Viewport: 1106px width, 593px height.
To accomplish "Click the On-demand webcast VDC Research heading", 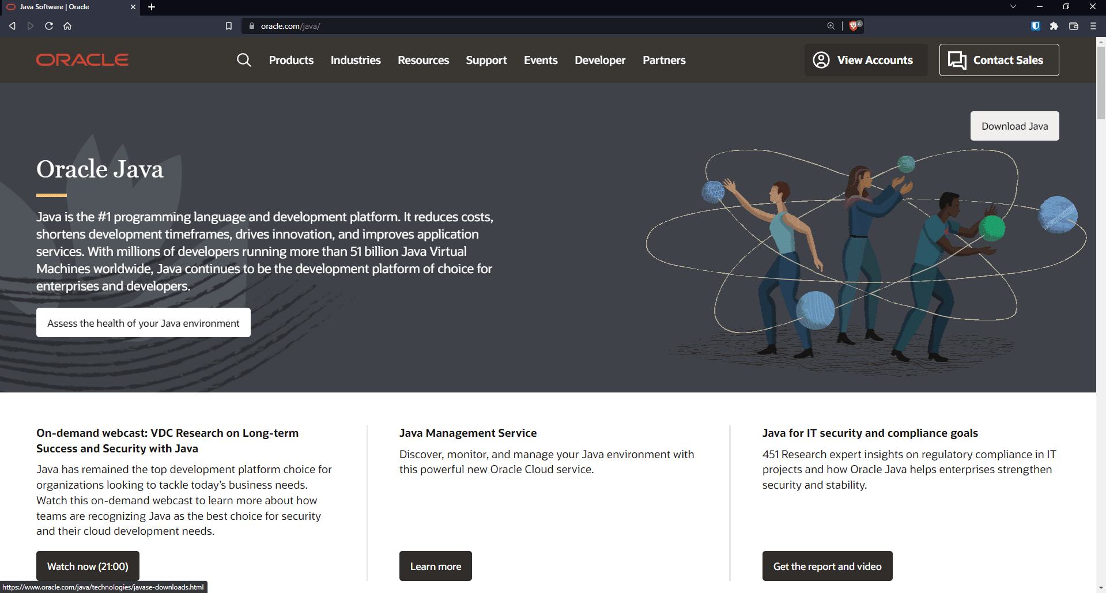I will (167, 440).
